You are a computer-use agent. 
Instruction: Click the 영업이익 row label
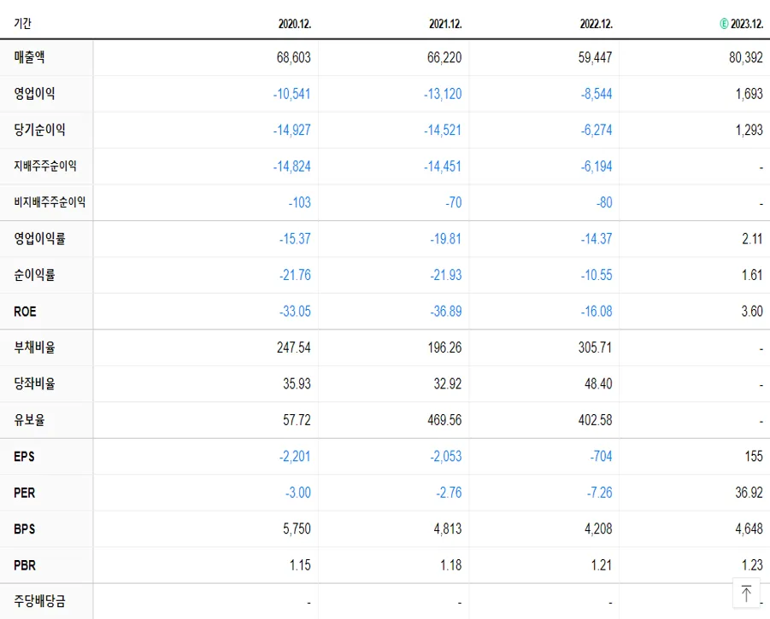click(x=34, y=94)
